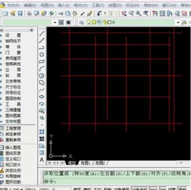Click the New file icon
Viewport: 191px width, 190px height.
[x=6, y=14]
